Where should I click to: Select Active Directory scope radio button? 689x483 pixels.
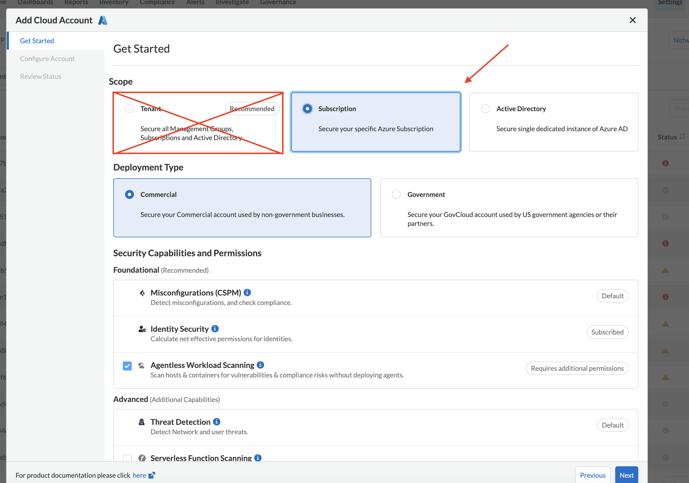485,109
